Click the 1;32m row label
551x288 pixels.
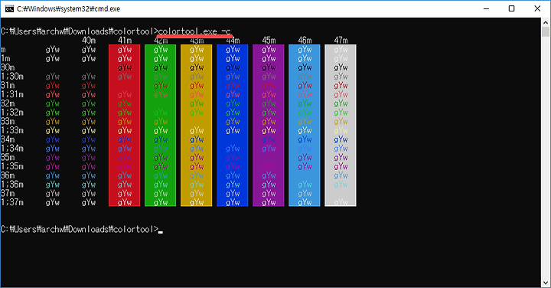tap(12, 112)
